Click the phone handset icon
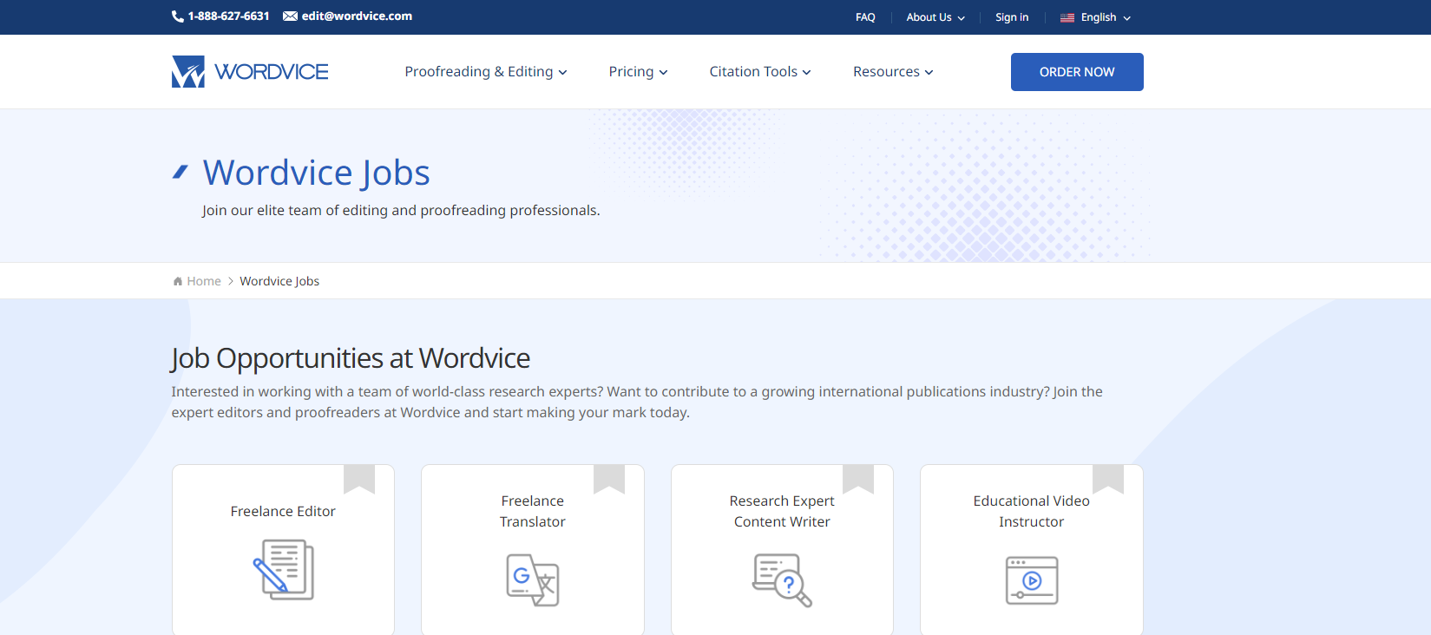Image resolution: width=1431 pixels, height=635 pixels. (x=177, y=16)
